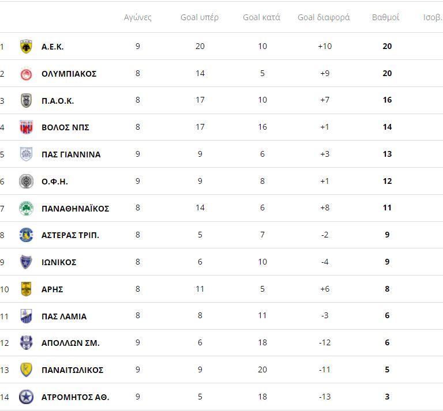Open the ΠΑΣ ΛΑΜΙΑ team link
The image size is (443, 411).
coord(64,316)
